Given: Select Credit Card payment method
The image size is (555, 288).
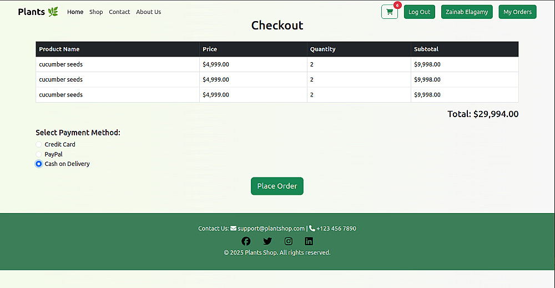Looking at the screenshot, I should pos(39,144).
